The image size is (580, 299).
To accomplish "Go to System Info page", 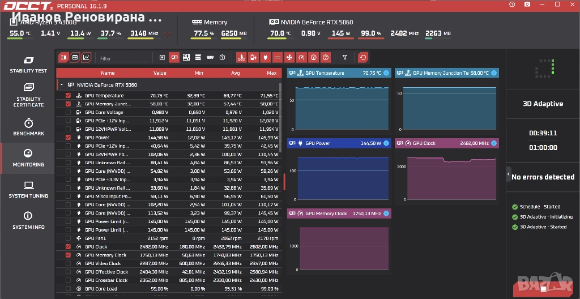I will pos(28,220).
